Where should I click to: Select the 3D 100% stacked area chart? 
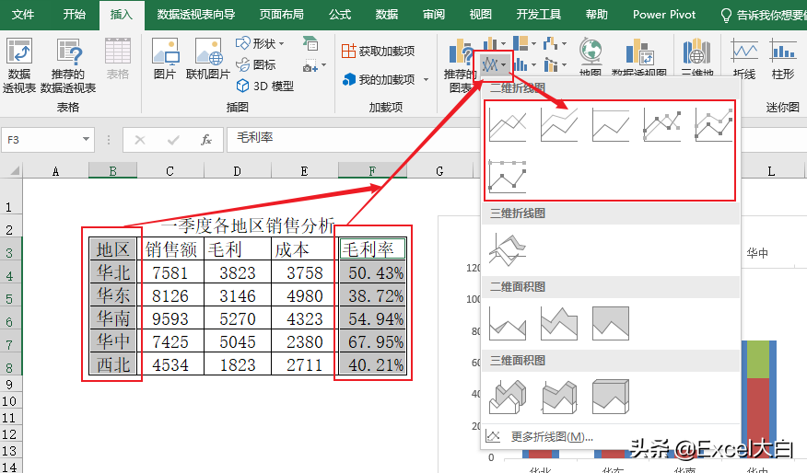click(611, 397)
